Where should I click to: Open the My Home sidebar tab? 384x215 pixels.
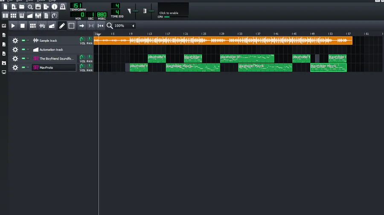click(x=4, y=63)
